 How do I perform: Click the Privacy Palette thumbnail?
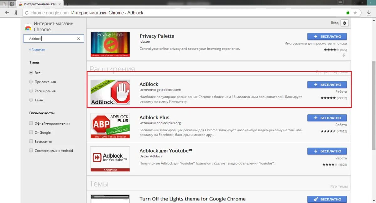click(110, 44)
